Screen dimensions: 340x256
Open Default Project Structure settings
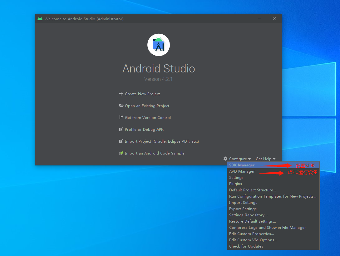pyautogui.click(x=253, y=190)
